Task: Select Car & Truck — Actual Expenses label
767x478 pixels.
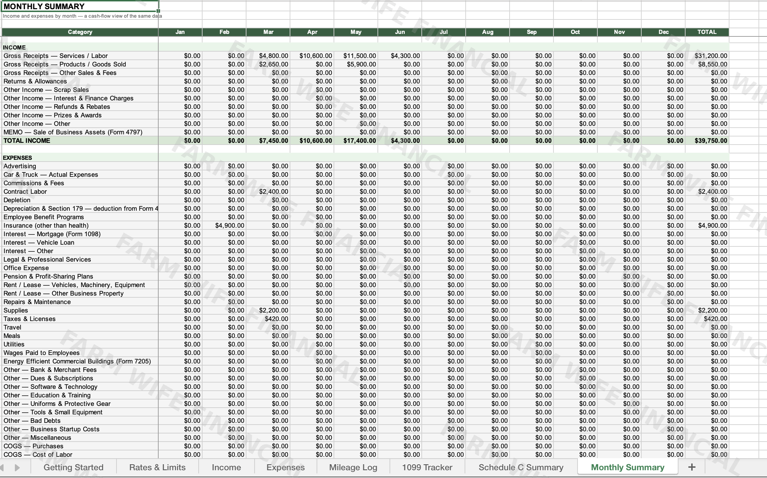Action: (x=51, y=175)
